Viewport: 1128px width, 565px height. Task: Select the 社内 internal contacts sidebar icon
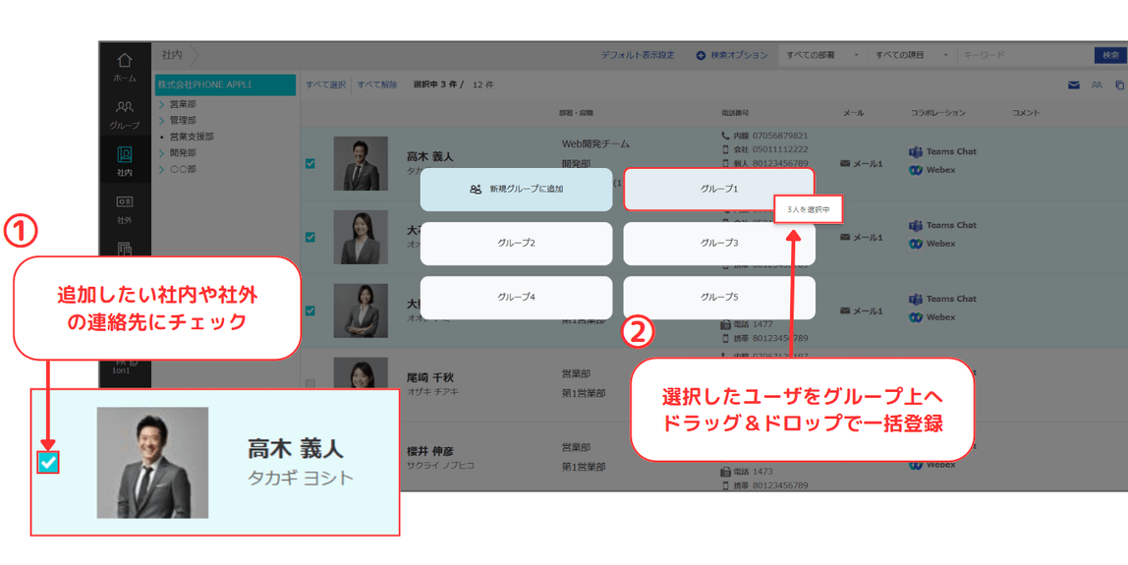click(x=125, y=162)
